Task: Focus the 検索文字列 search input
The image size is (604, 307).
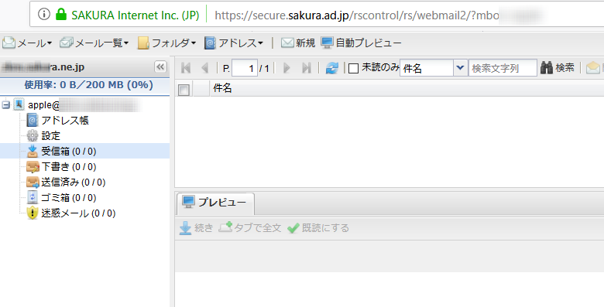Action: coord(503,68)
